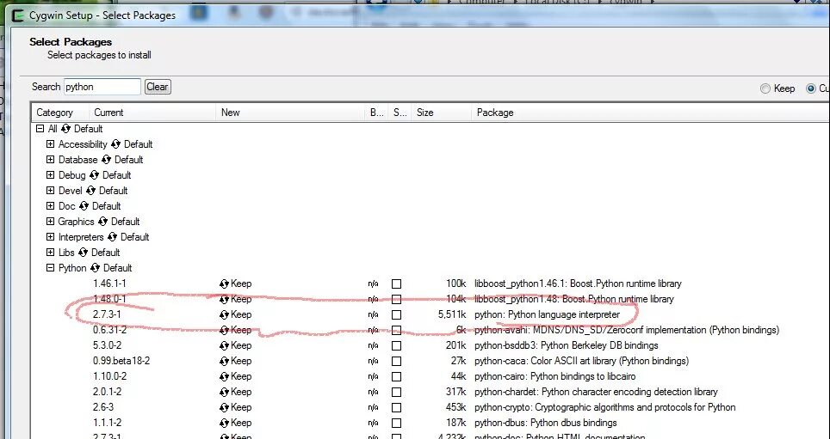The width and height of the screenshot is (830, 439).
Task: Expand the Libs category
Action: point(50,252)
